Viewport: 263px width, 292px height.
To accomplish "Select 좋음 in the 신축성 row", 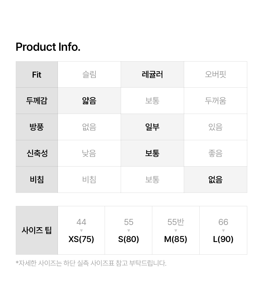I will [x=215, y=153].
